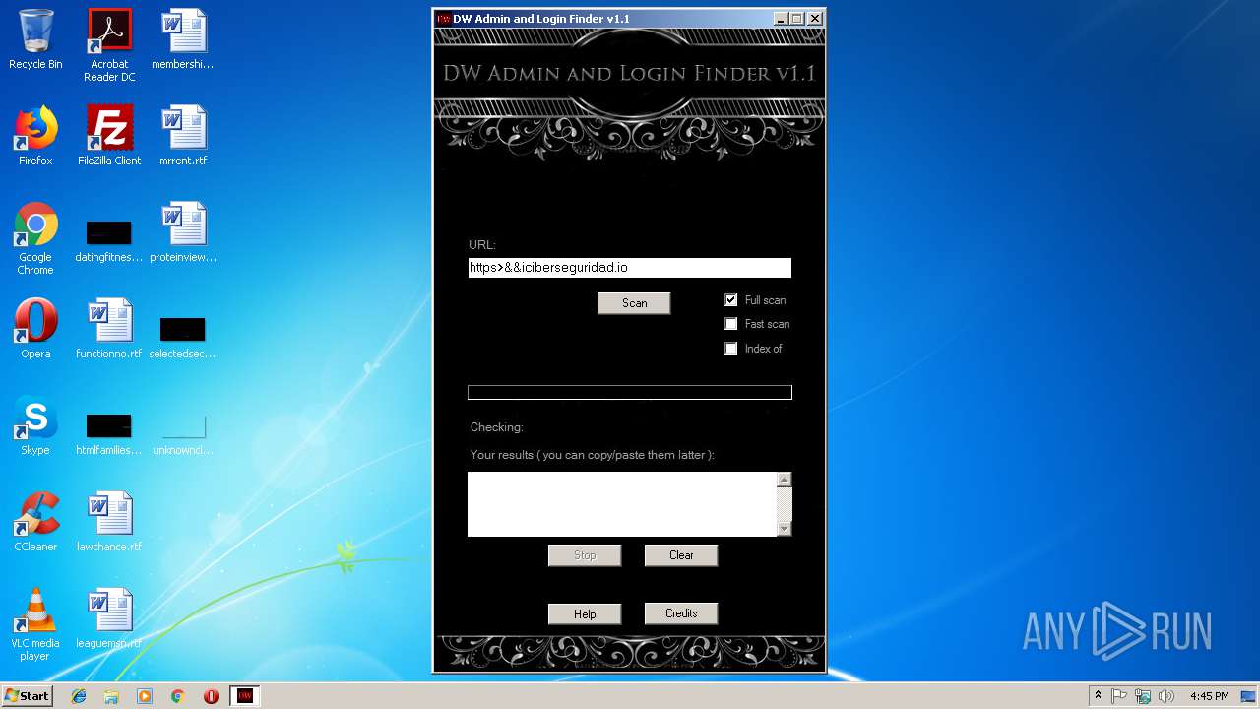Select functionno.rtf document icon
This screenshot has height=709, width=1260.
click(x=109, y=329)
